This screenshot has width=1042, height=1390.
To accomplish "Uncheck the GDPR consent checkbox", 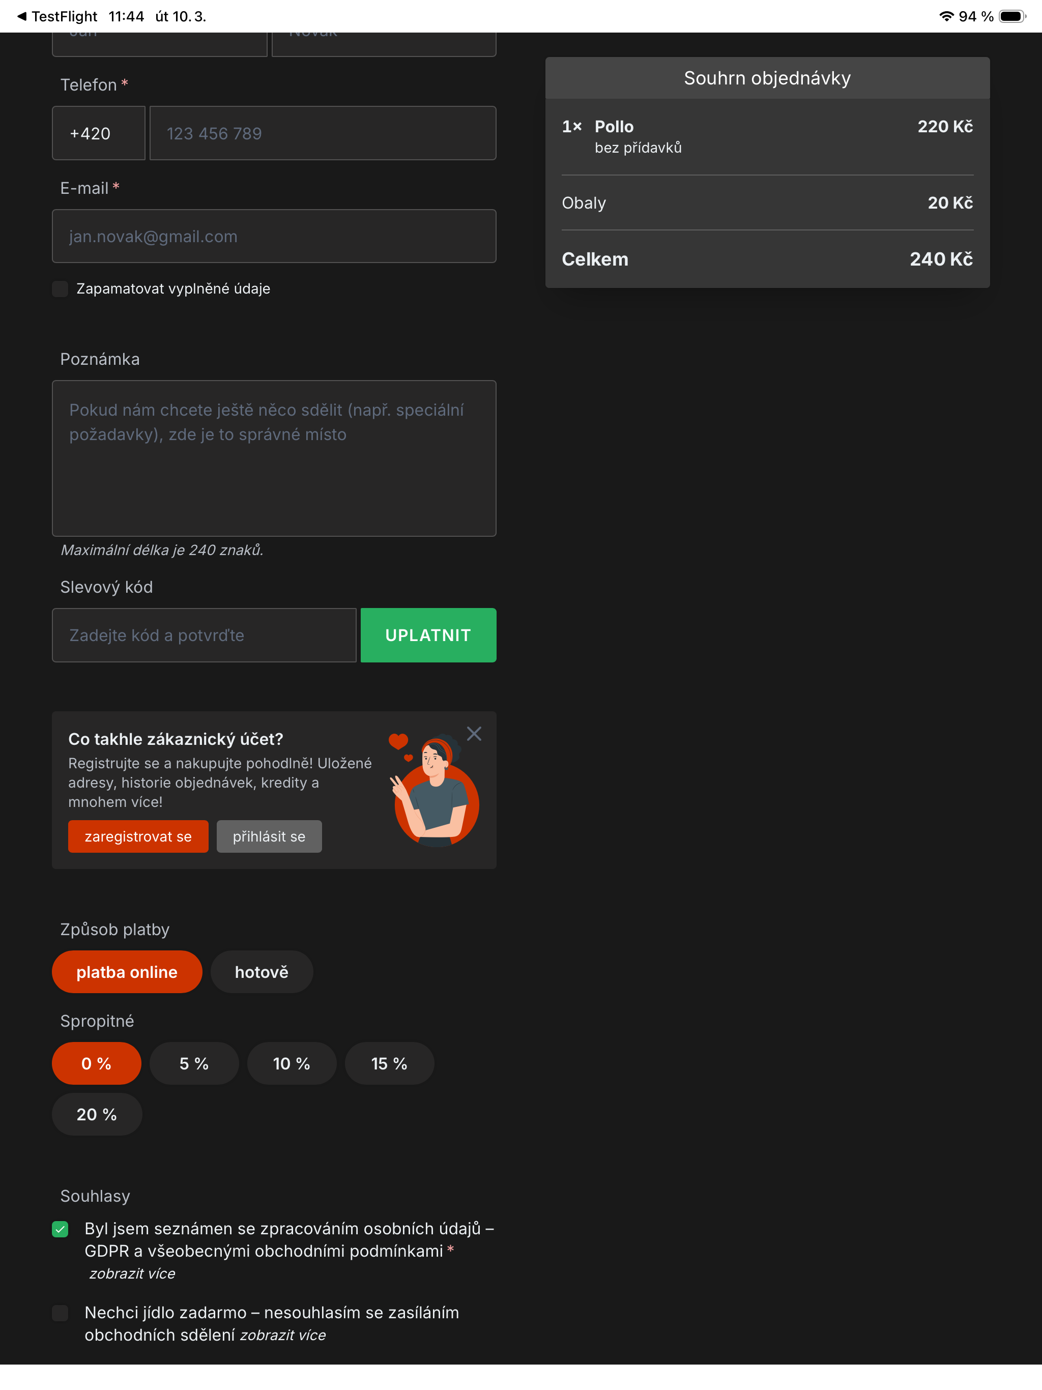I will pyautogui.click(x=61, y=1229).
